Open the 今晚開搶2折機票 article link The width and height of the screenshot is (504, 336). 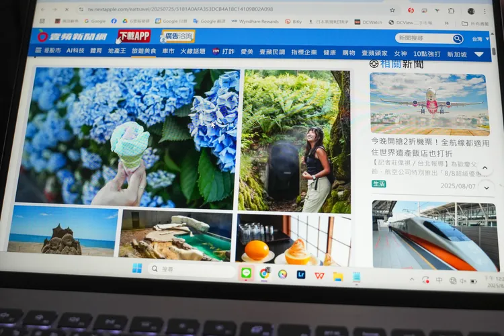coord(430,148)
